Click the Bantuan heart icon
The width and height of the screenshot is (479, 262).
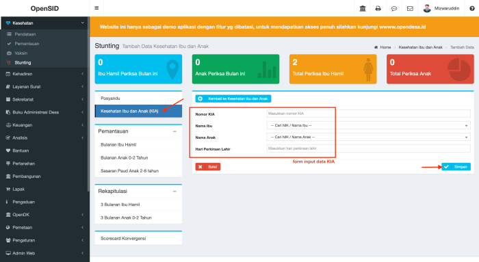click(8, 150)
